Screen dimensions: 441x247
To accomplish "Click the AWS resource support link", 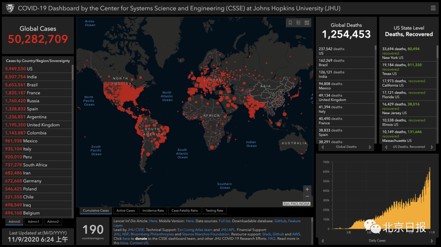I will (296, 234).
